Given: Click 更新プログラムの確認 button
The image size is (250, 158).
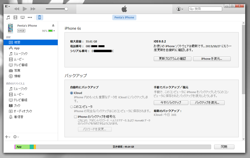Looking at the screenshot, I should (x=172, y=59).
